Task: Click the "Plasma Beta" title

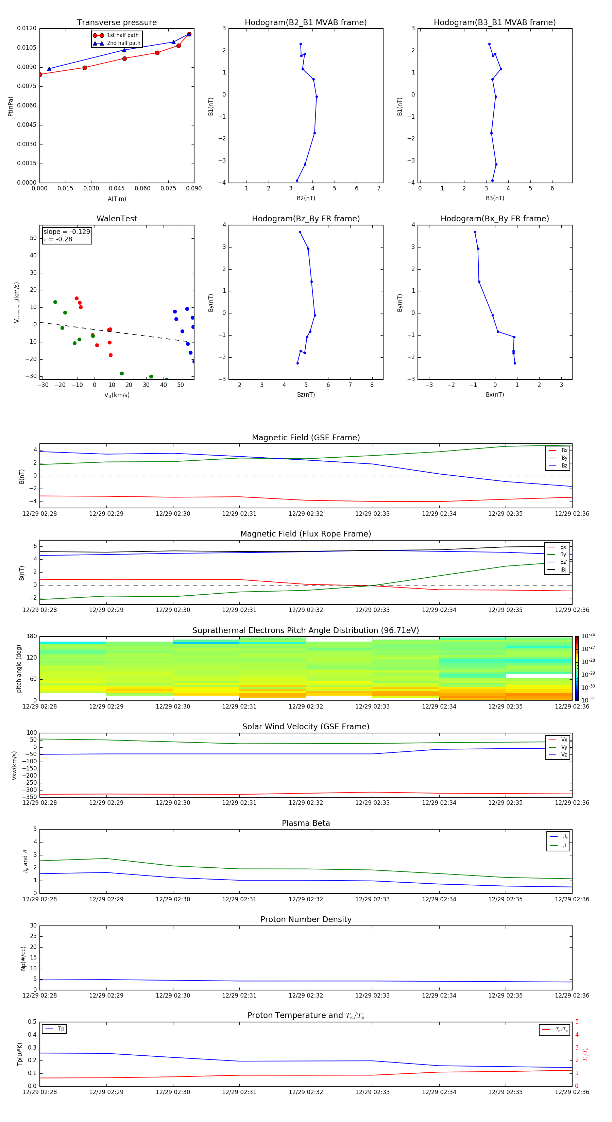Action: [306, 823]
